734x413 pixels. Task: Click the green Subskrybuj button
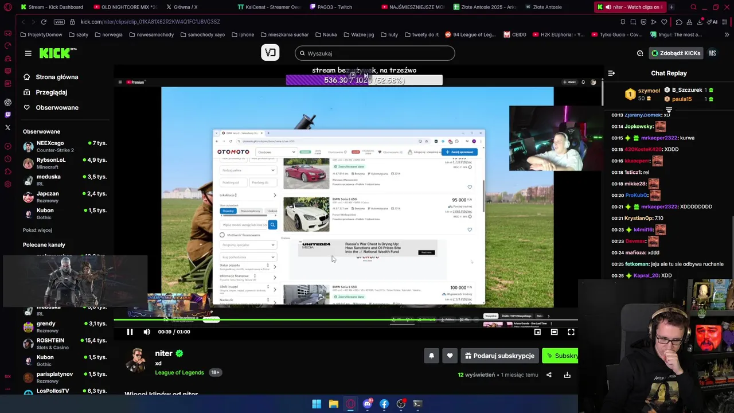point(560,356)
